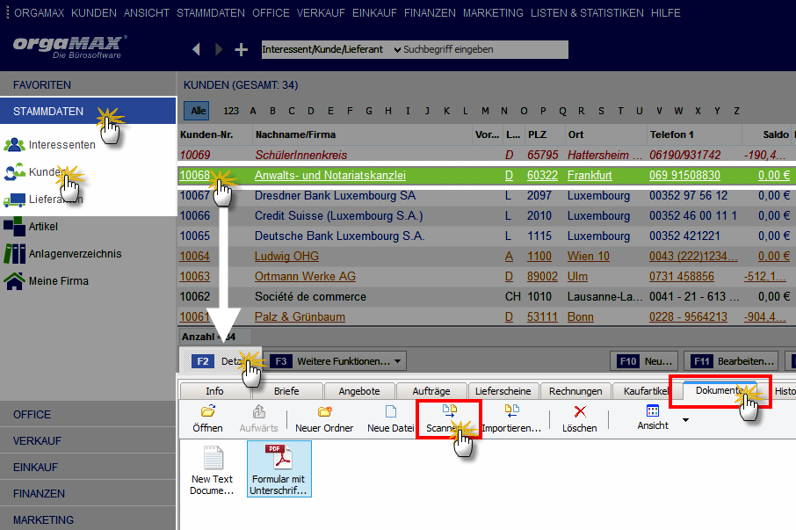The image size is (796, 530).
Task: Click the Alle filter button
Action: 198,111
